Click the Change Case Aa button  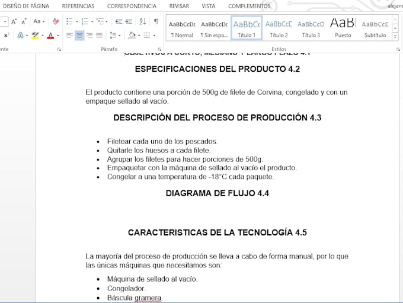[37, 21]
